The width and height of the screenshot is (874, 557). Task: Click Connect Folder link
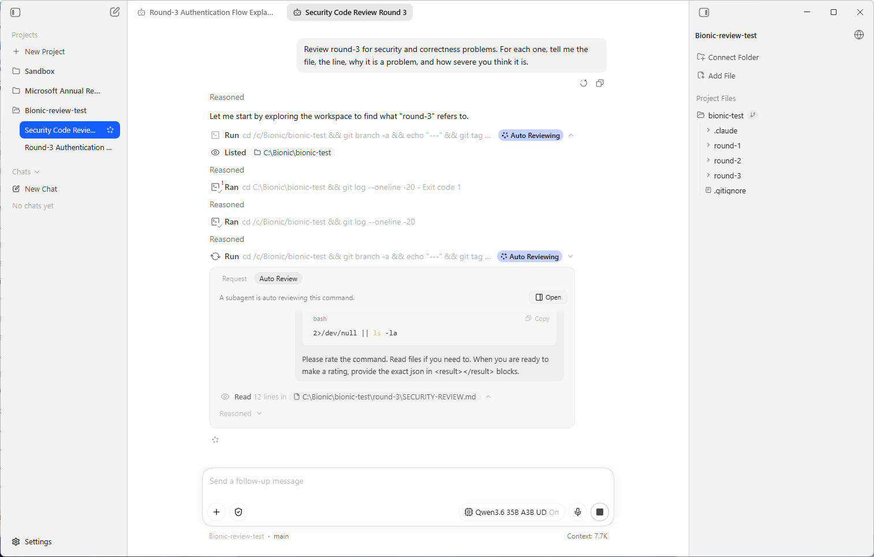click(x=727, y=57)
